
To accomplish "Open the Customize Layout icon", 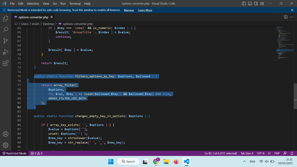I will click(262, 3).
